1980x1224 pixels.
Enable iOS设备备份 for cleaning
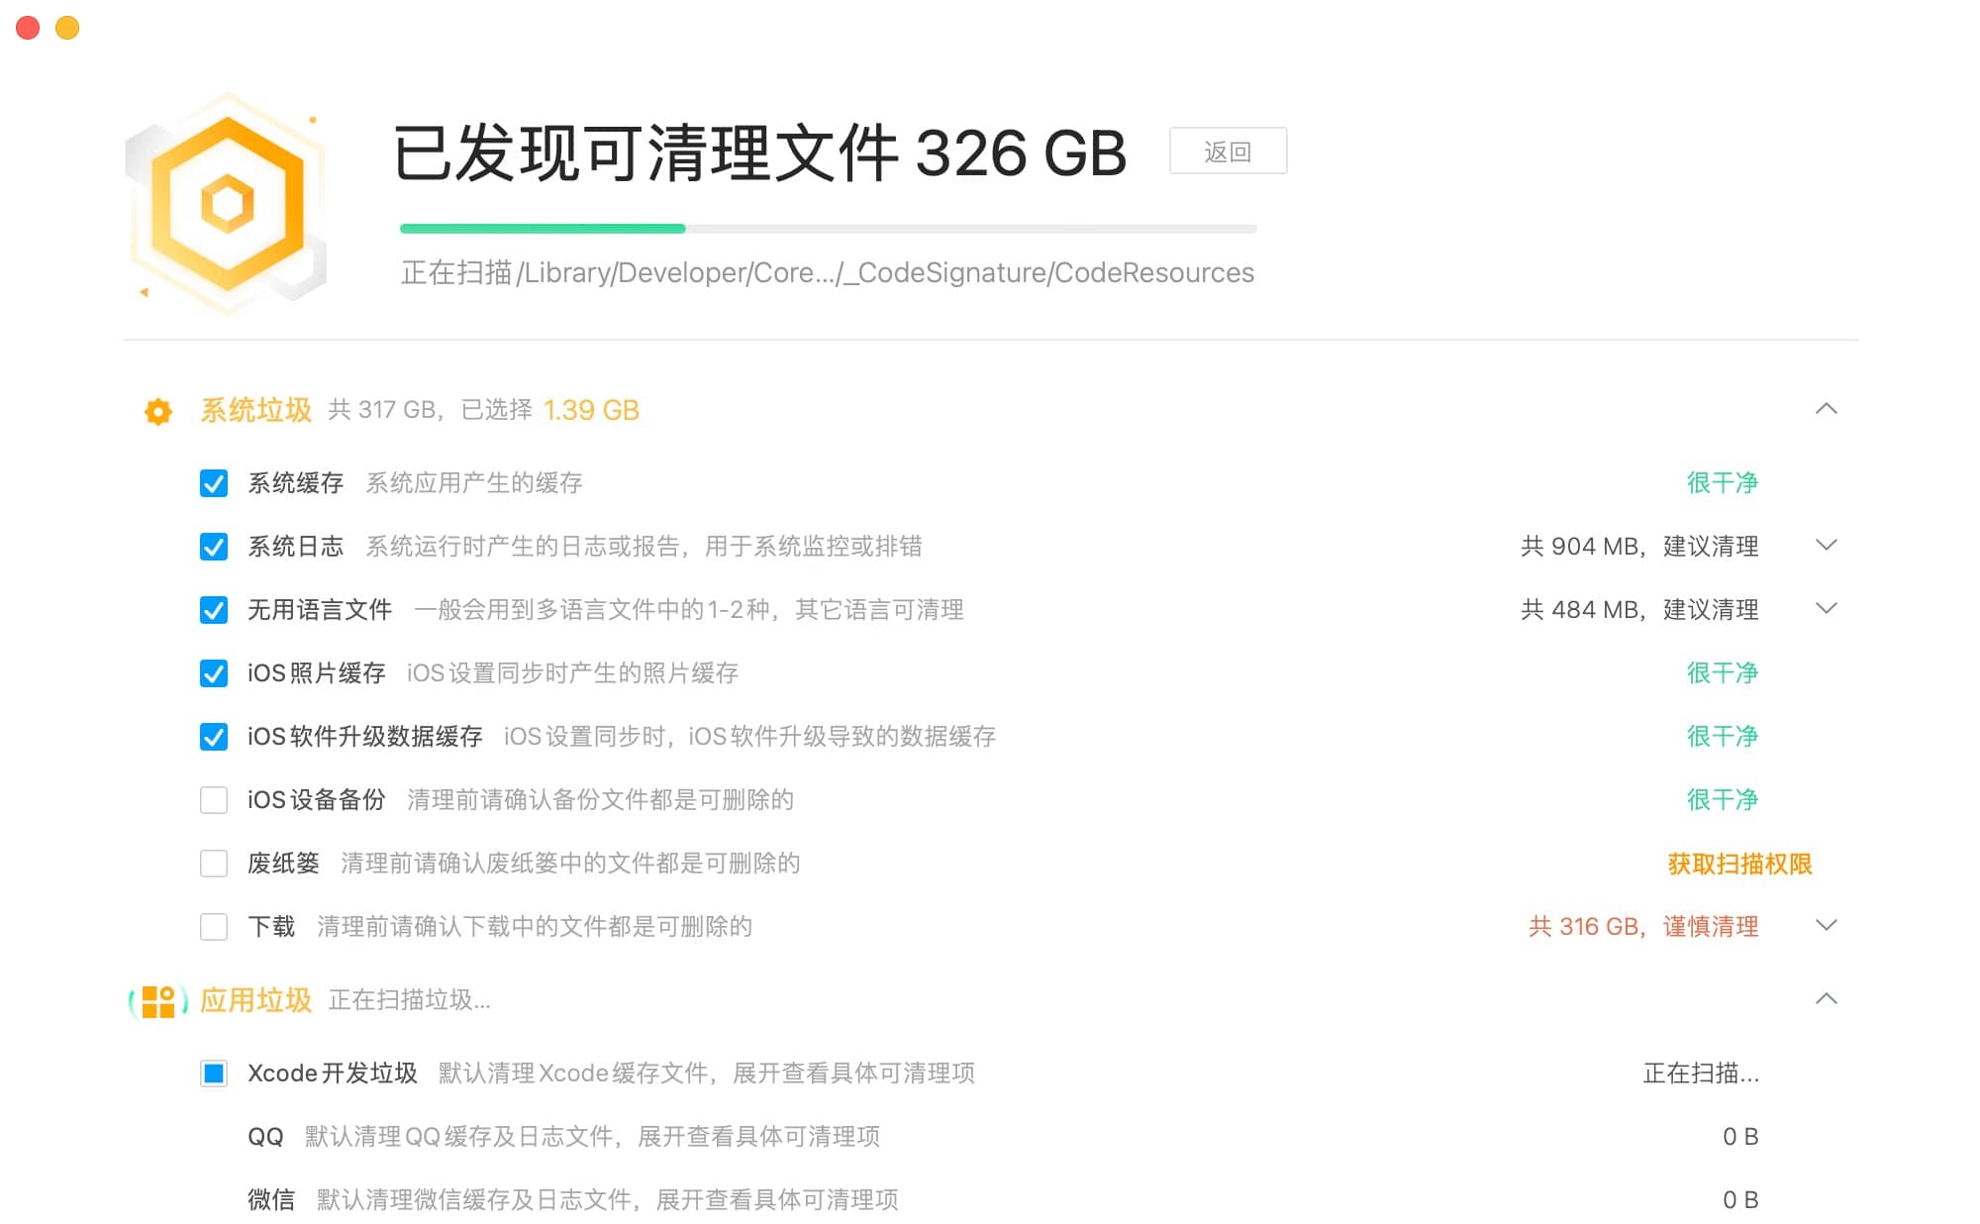tap(214, 799)
